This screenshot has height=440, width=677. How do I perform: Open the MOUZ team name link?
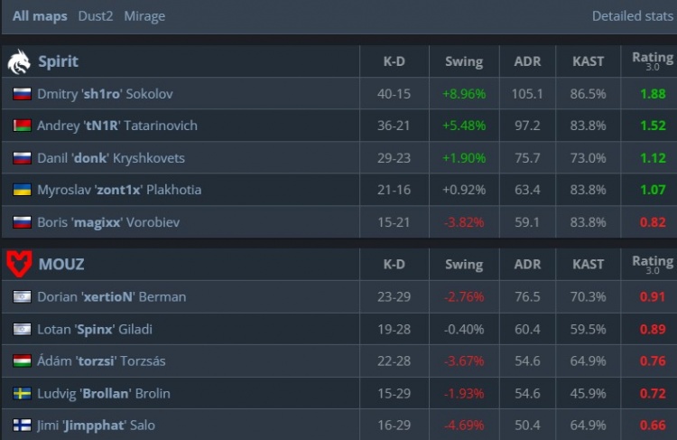pos(60,264)
